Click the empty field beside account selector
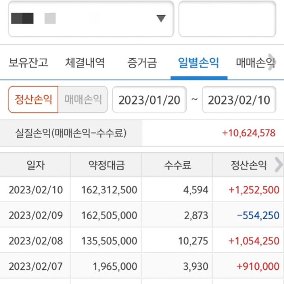 (x=227, y=18)
